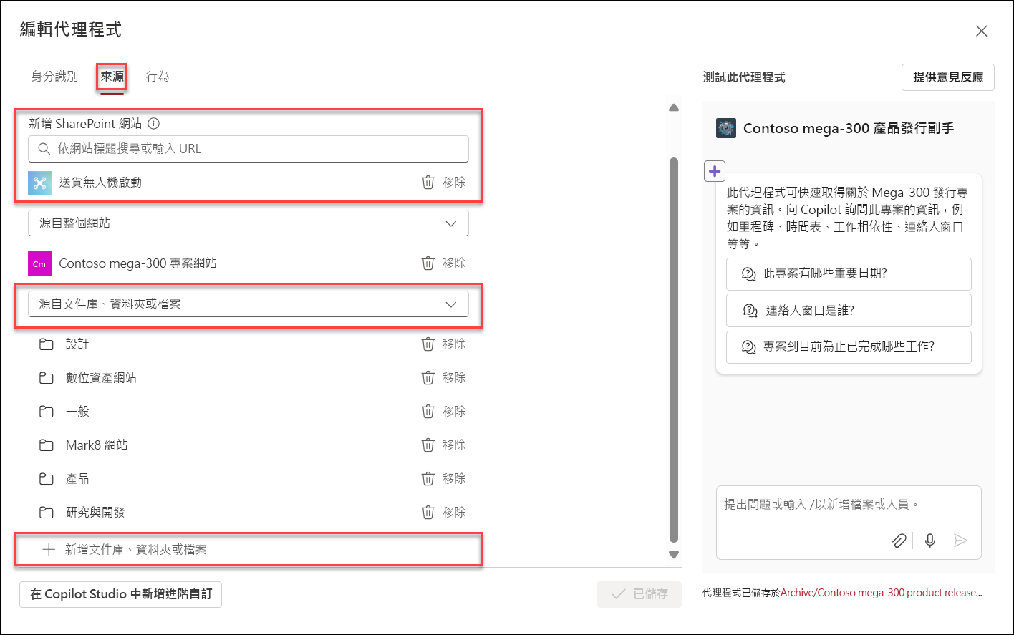Select the 此專案有哪些重要日期? suggestion

[x=849, y=274]
